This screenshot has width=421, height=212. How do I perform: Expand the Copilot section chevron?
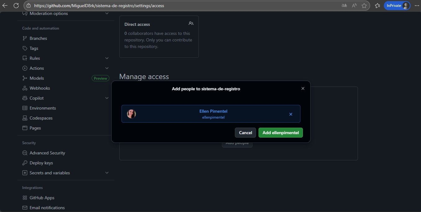point(107,98)
